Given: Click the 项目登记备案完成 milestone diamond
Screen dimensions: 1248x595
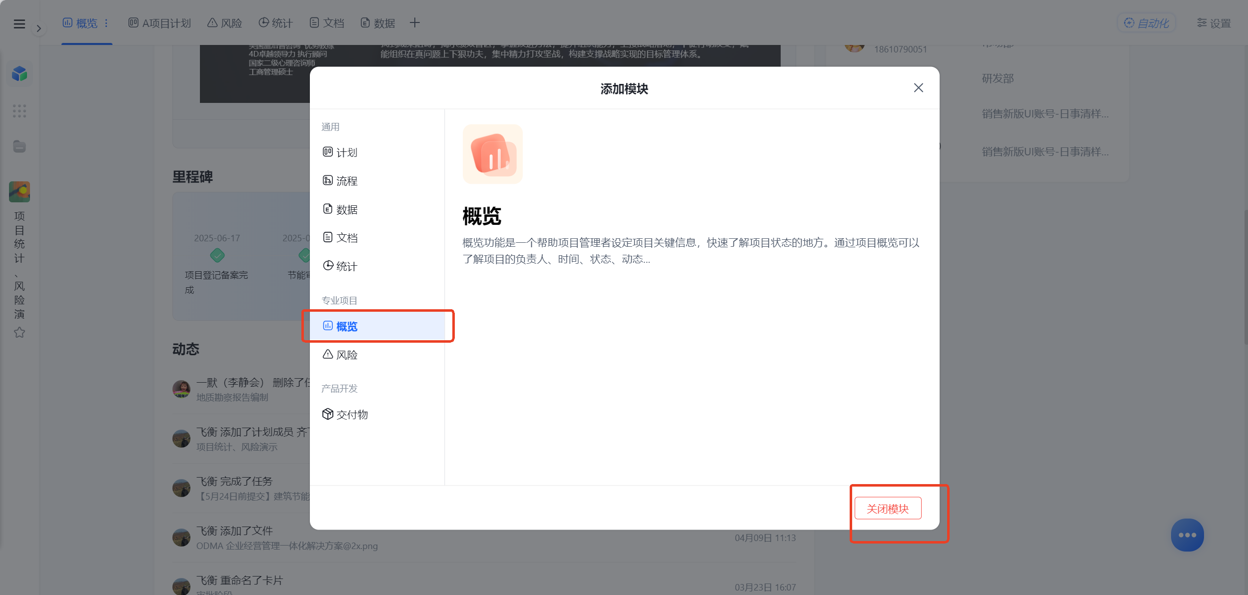Looking at the screenshot, I should coord(217,255).
